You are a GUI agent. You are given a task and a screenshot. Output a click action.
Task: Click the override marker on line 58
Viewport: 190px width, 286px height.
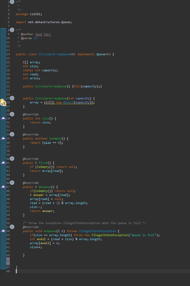3,231
